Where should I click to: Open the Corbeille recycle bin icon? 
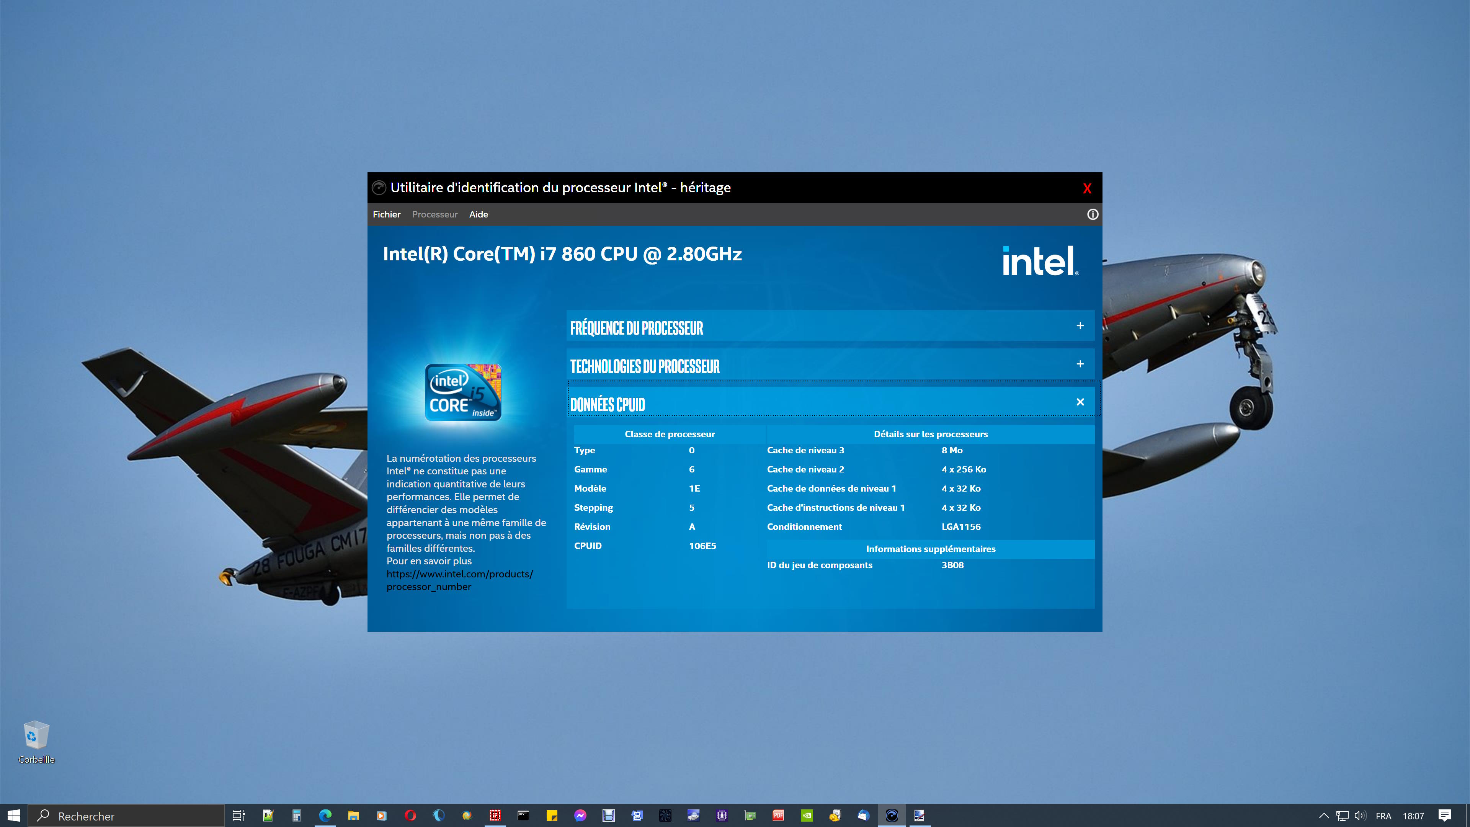[36, 742]
